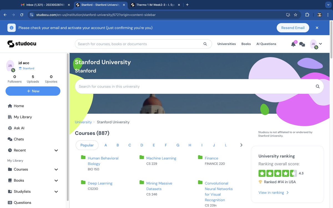Open AI Questions in the top navigation
This screenshot has height=208, width=333.
[x=266, y=44]
